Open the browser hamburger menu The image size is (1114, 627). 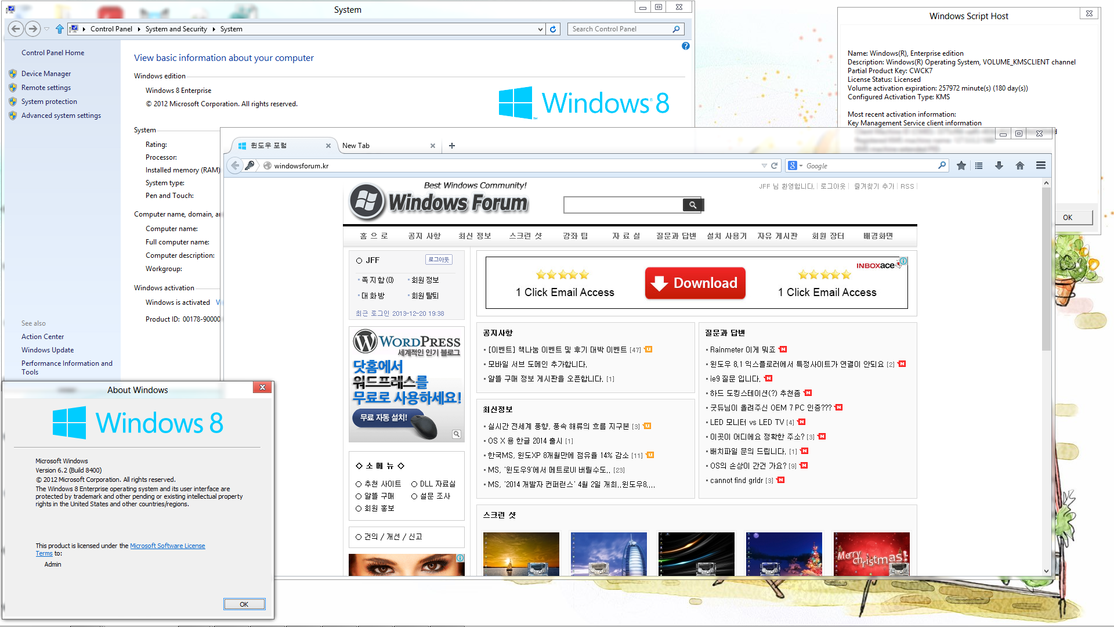1041,165
